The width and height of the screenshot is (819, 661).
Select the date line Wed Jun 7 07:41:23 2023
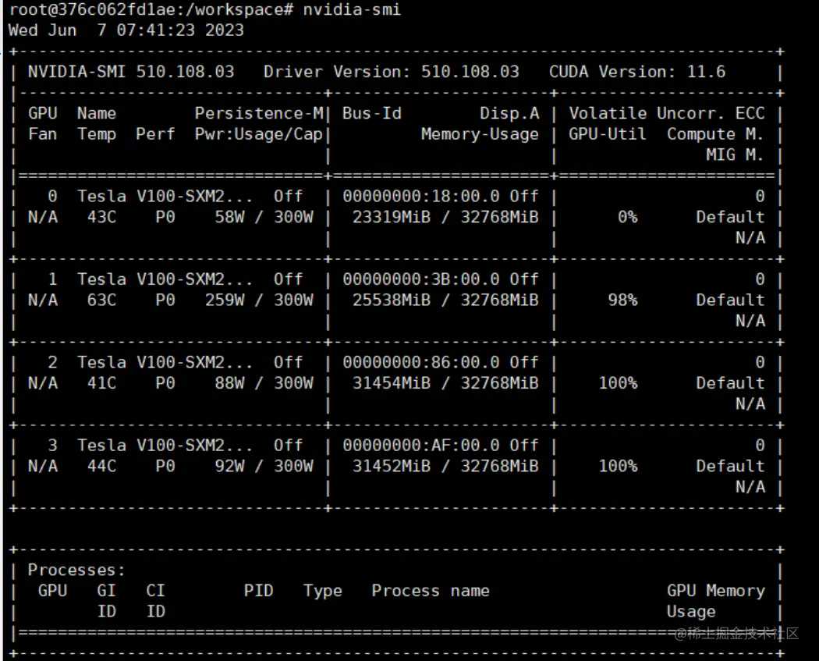click(126, 30)
